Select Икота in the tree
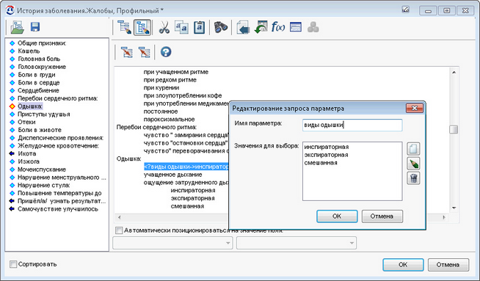This screenshot has height=281, width=480. click(26, 153)
